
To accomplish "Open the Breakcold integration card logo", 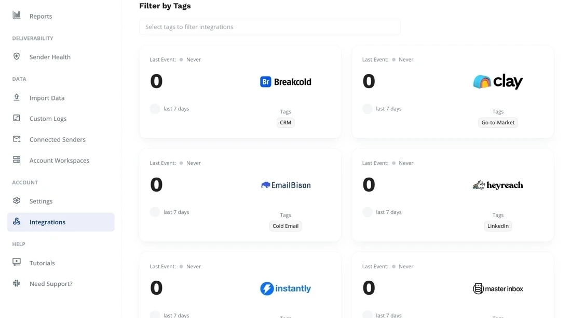I will (x=285, y=81).
